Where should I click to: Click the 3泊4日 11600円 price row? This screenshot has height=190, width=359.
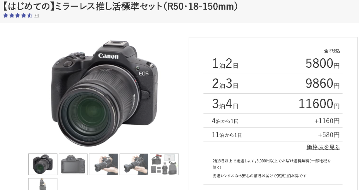coord(273,103)
